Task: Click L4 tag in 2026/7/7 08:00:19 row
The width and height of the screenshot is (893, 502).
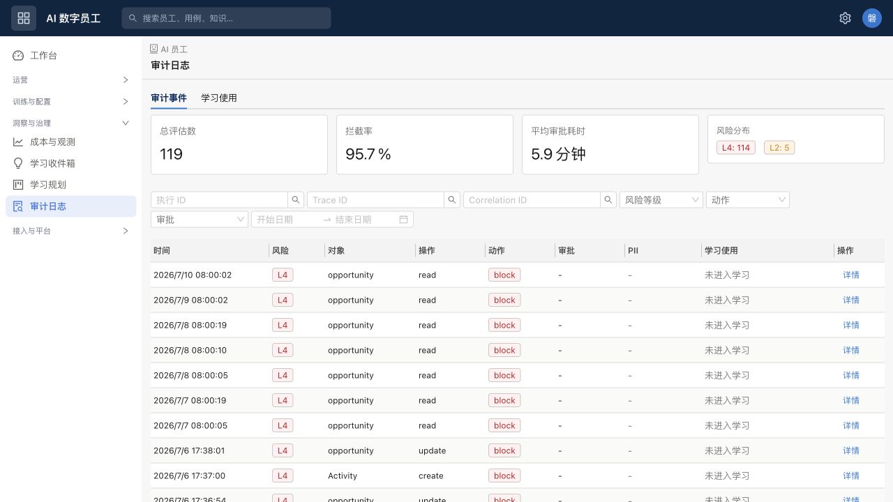Action: [x=283, y=401]
